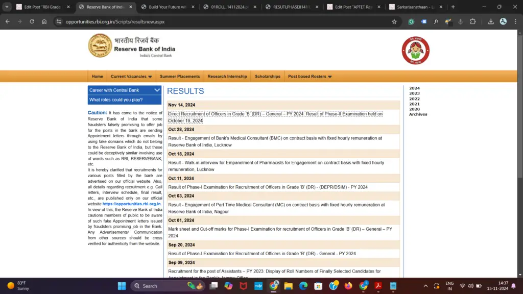
Task: Open Grade B General Phase-I result of Sep 20
Action: (x=262, y=253)
